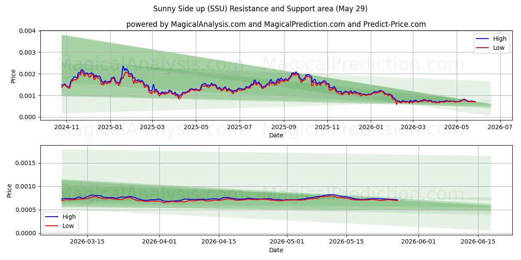Click the '0.003' y-axis tick label
Screen dimensions: 521x260
tap(28, 52)
